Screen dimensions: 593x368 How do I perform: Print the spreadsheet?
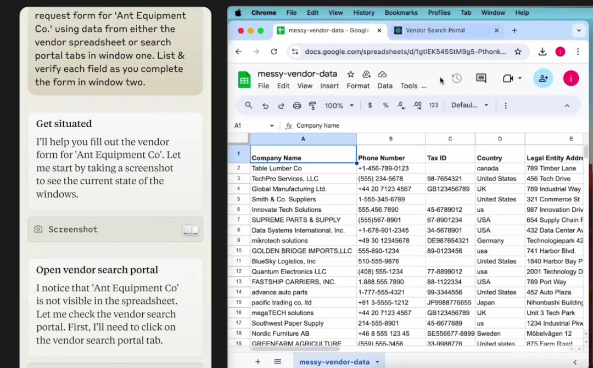[297, 106]
